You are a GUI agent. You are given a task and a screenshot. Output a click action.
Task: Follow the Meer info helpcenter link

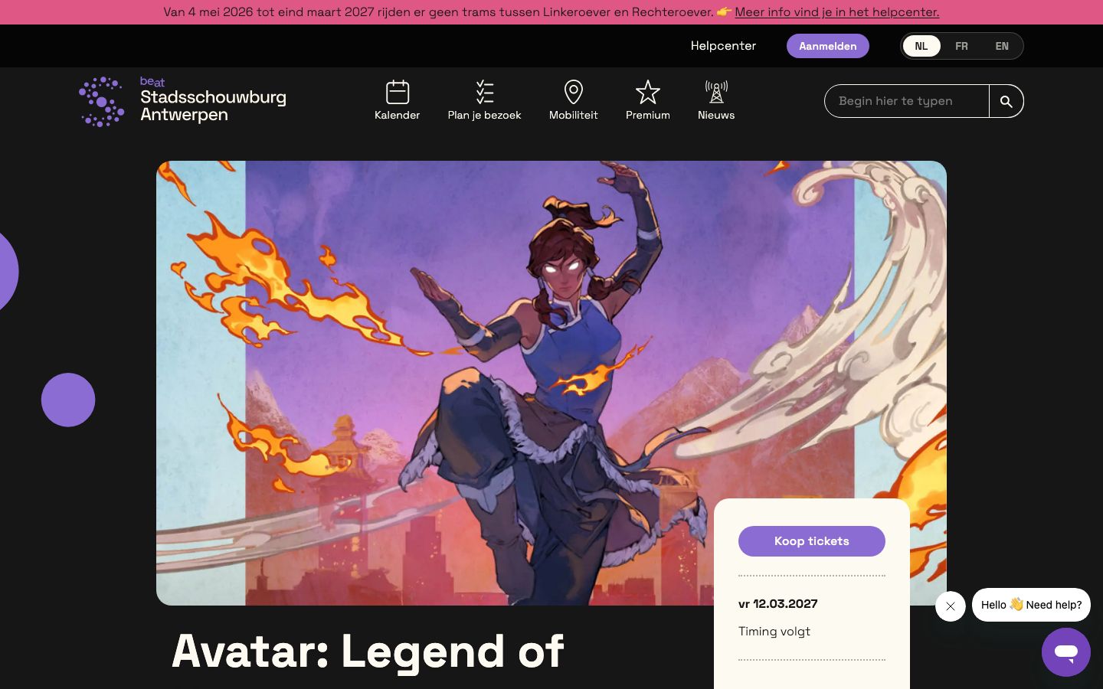click(836, 12)
